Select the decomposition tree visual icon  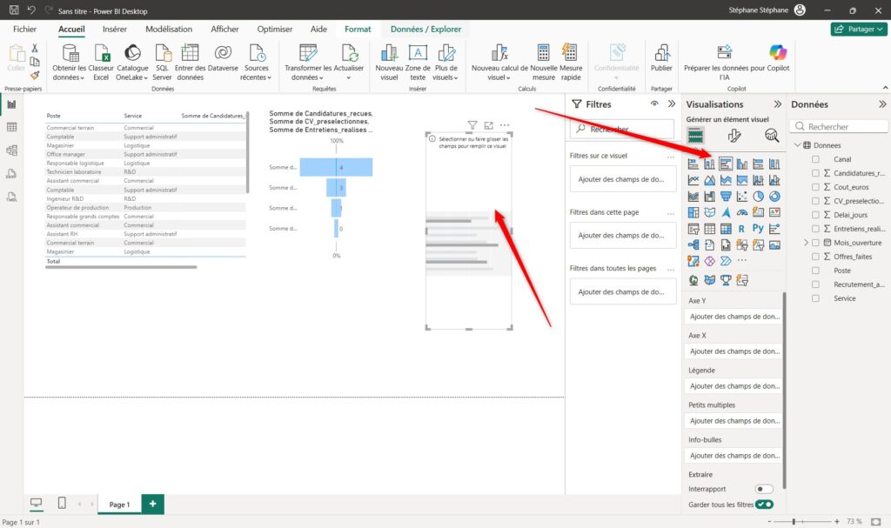click(693, 245)
